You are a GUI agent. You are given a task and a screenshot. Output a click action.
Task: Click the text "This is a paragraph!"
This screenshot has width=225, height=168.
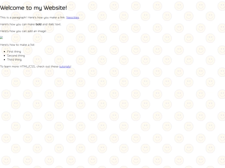13,17
